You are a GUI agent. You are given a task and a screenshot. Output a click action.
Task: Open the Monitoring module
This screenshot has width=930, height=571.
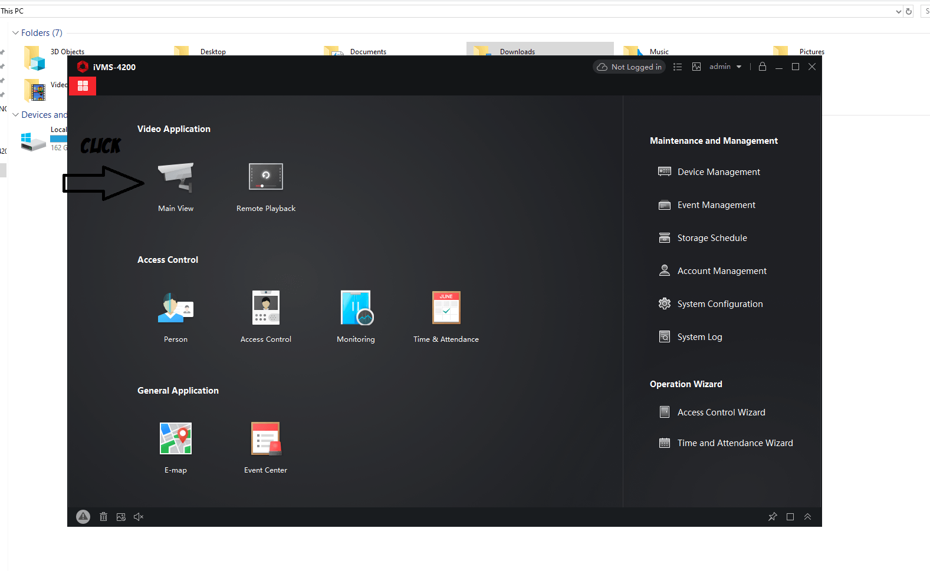(356, 308)
